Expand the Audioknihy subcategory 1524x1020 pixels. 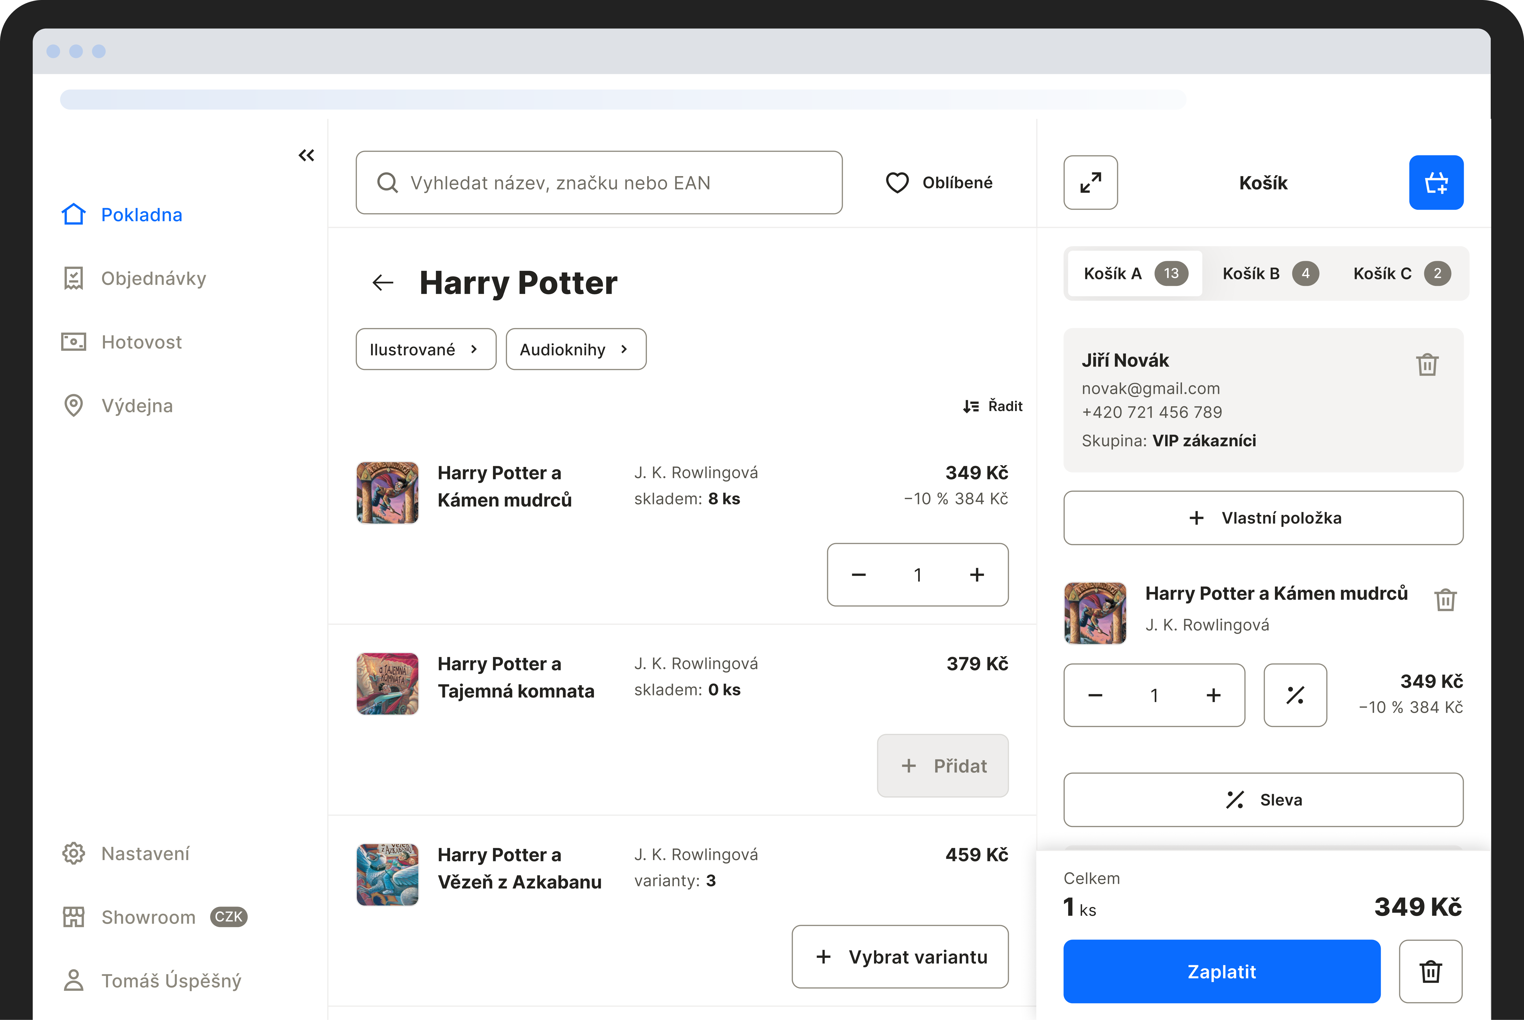point(577,349)
